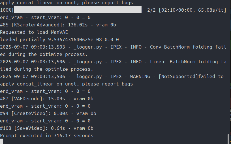Click the '2025-09-07 09:03:13,503' timestamp
231x144 pixels.
[32, 47]
